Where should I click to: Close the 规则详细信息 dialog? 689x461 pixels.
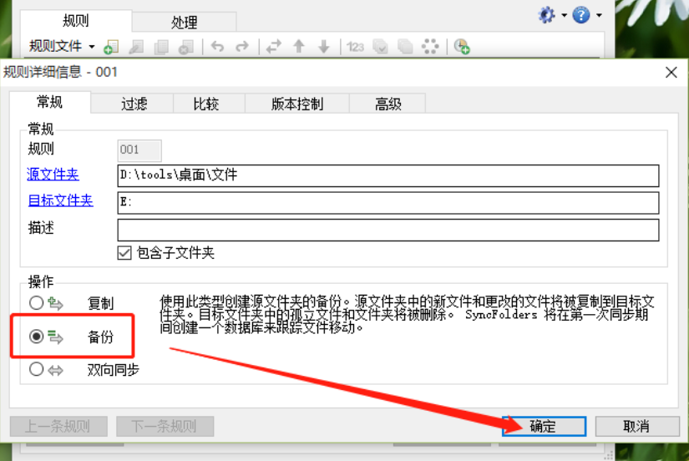(x=671, y=73)
